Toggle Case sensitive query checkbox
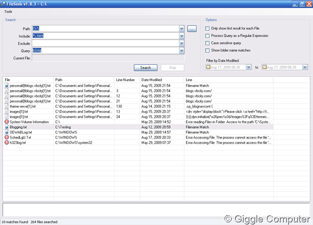Image resolution: width=313 pixels, height=225 pixels. 208,43
